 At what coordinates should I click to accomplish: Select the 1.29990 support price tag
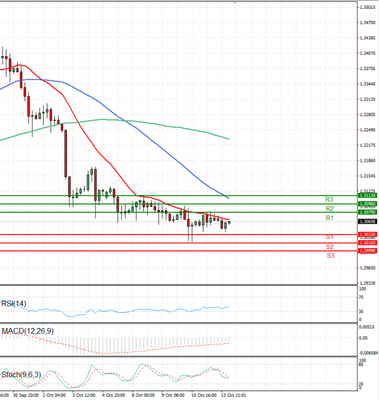coord(368,251)
